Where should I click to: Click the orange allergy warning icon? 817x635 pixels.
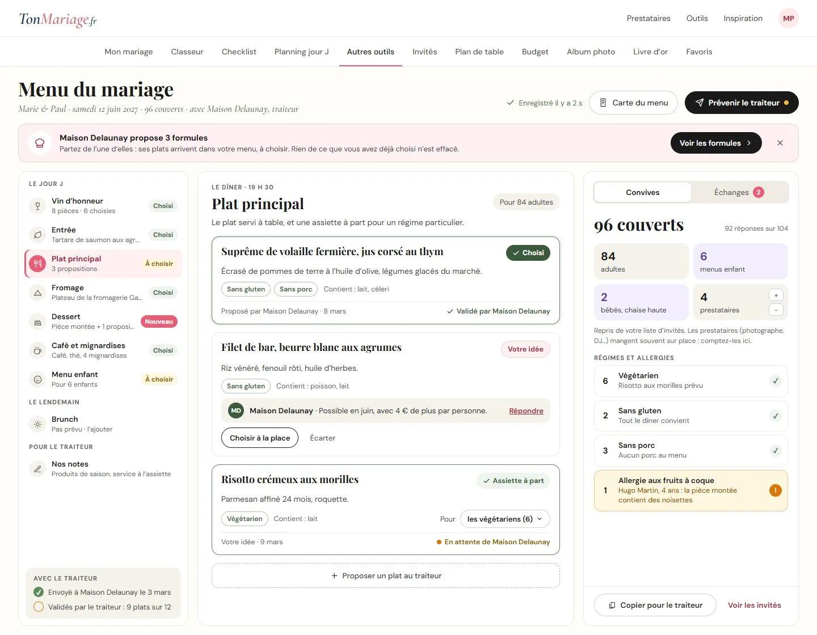776,490
